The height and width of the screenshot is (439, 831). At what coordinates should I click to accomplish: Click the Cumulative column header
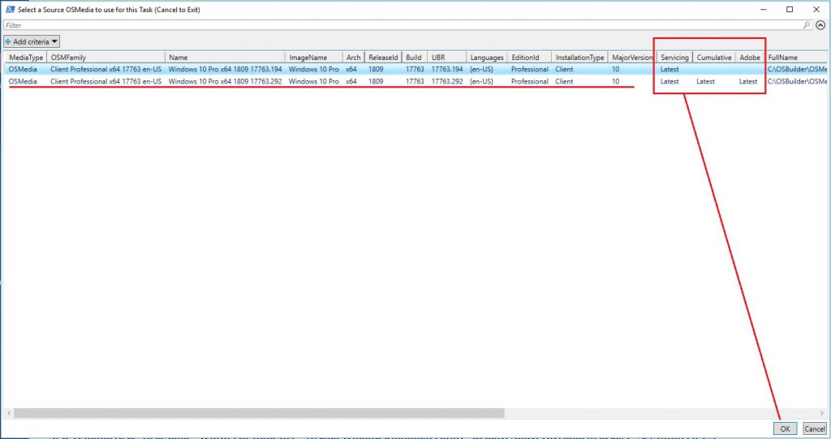[x=714, y=58]
